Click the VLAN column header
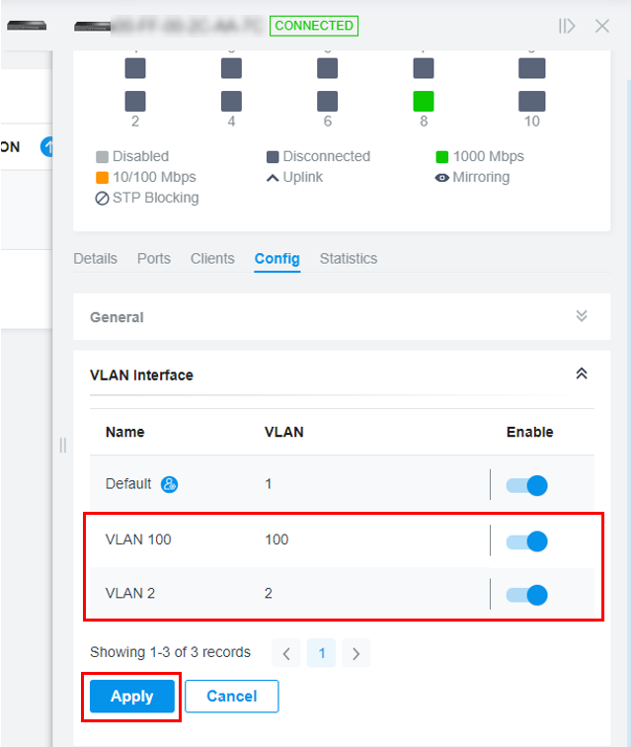 point(283,432)
